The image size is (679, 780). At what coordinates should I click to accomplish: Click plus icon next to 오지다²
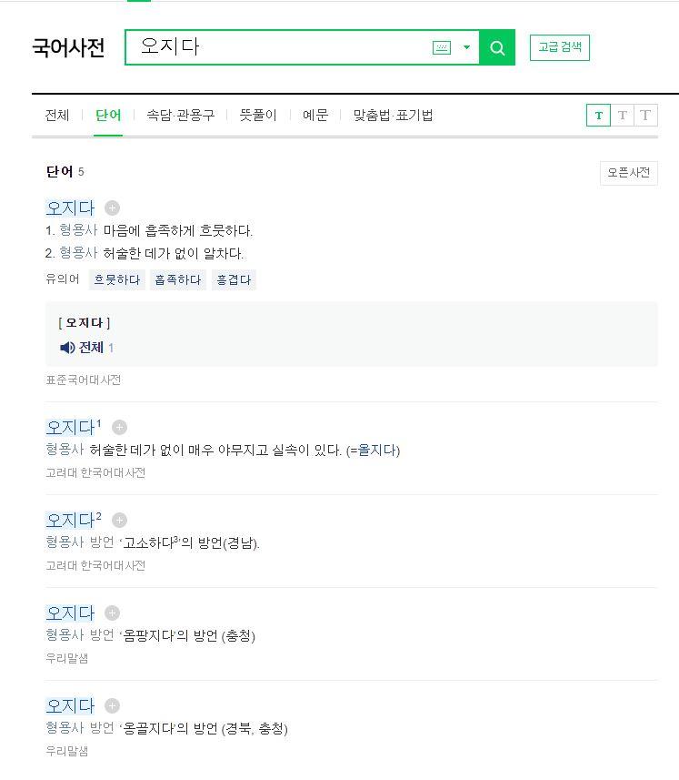(119, 521)
